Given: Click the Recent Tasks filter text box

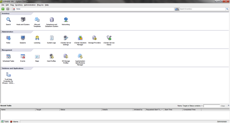Looking at the screenshot, I should (212, 106).
